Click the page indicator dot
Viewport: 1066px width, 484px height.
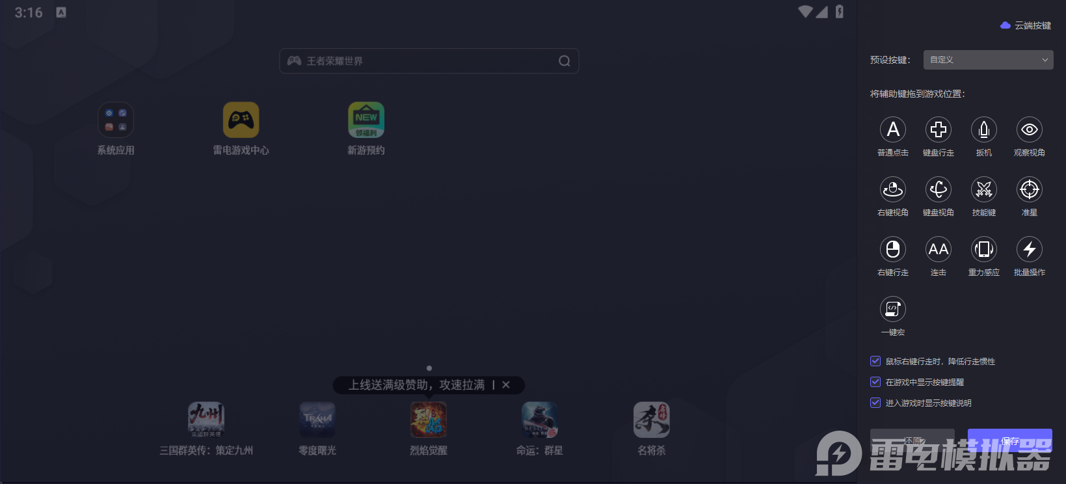point(429,368)
